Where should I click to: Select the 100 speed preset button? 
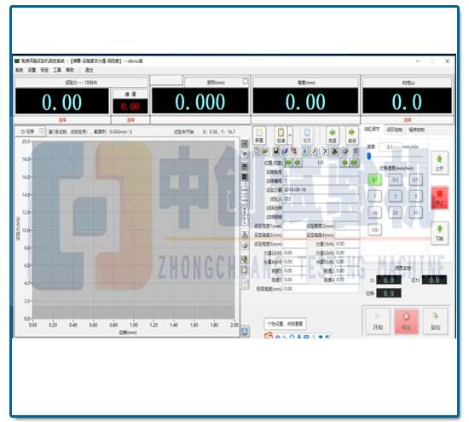(374, 230)
